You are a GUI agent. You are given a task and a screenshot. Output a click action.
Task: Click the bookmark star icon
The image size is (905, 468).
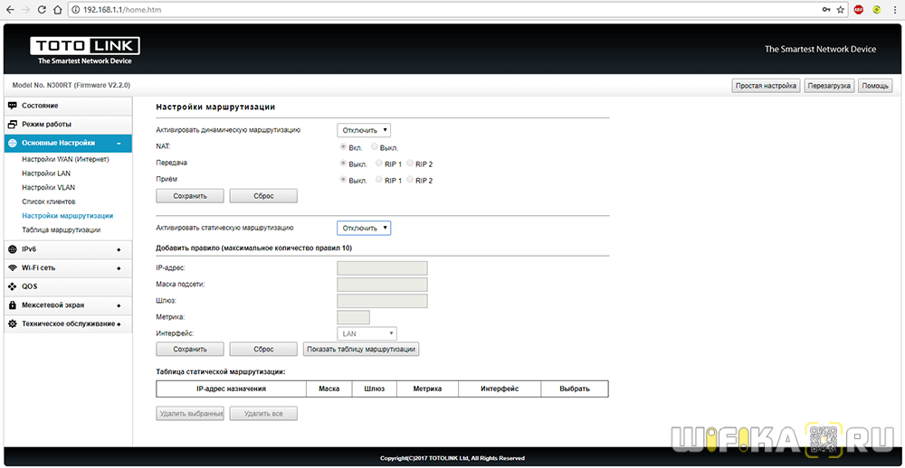coord(840,9)
